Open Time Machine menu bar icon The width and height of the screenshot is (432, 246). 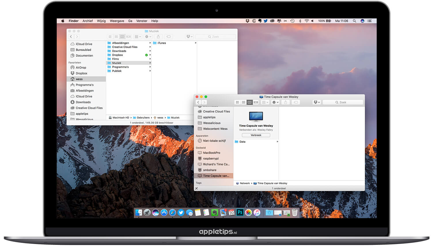pyautogui.click(x=292, y=21)
